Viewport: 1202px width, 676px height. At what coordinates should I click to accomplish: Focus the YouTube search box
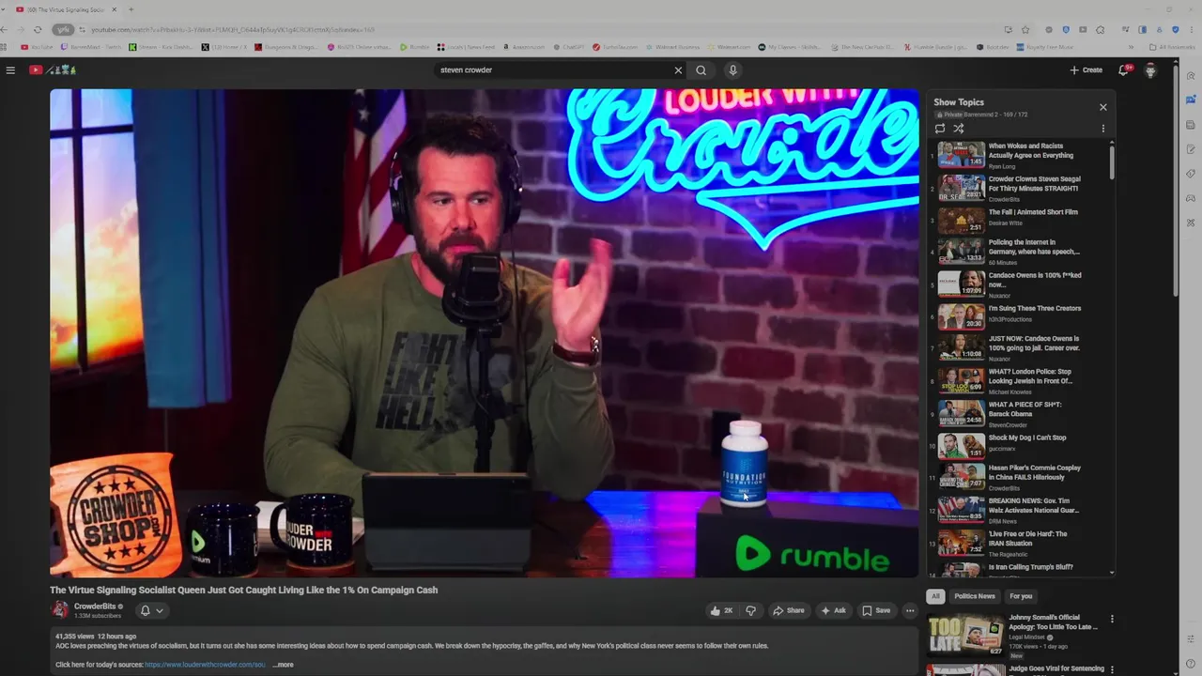tap(554, 69)
